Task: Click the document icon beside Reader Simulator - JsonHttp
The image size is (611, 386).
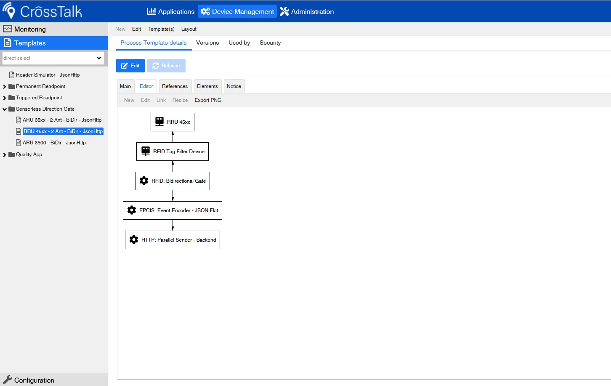Action: (12, 75)
